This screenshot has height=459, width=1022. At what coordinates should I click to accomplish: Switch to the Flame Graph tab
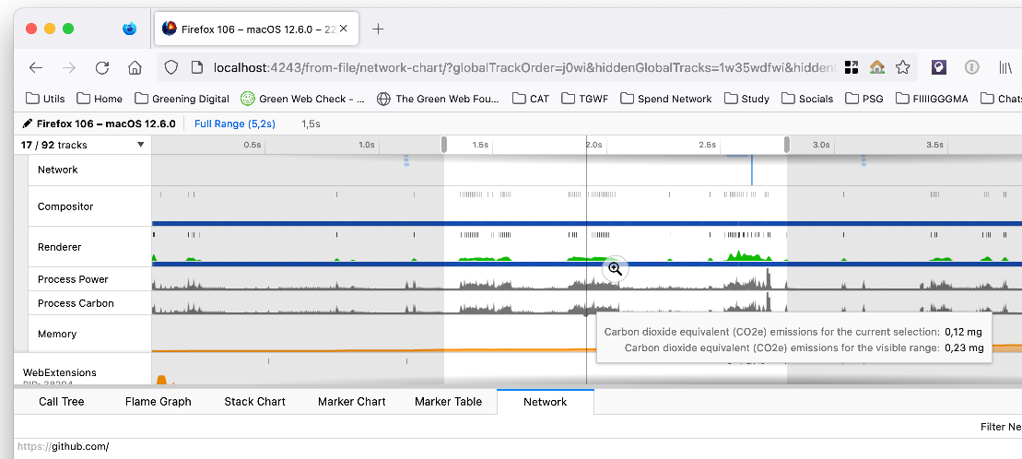coord(159,402)
